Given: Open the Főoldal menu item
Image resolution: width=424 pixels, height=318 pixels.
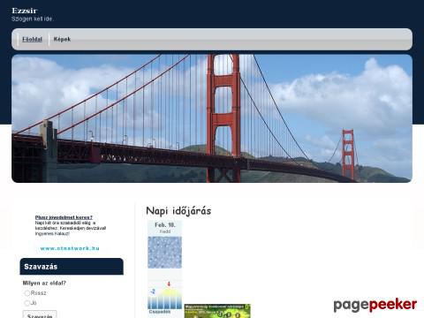Looking at the screenshot, I should (32, 39).
